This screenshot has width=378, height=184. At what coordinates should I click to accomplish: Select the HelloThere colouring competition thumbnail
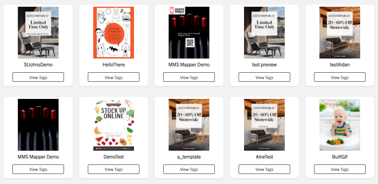coord(113,33)
